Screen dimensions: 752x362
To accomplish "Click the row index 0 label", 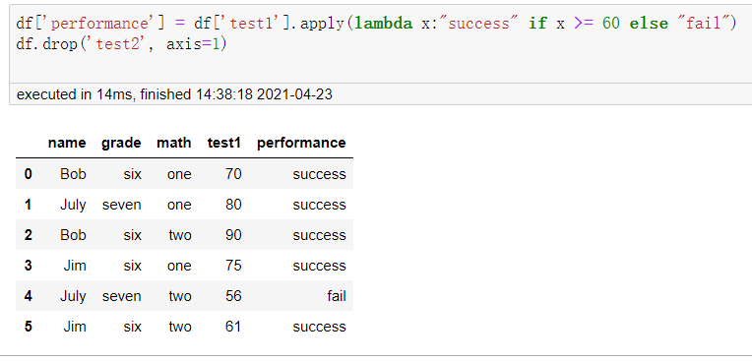I will pyautogui.click(x=29, y=173).
